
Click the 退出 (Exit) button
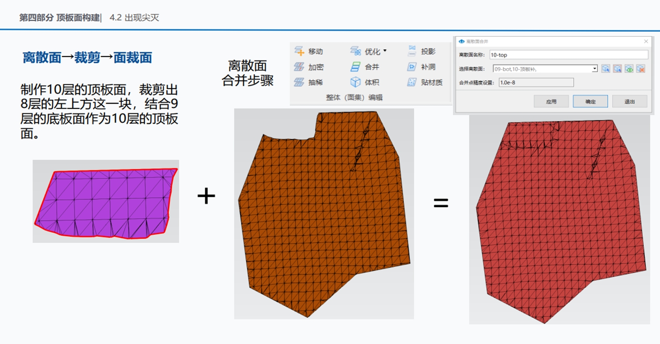click(x=630, y=102)
